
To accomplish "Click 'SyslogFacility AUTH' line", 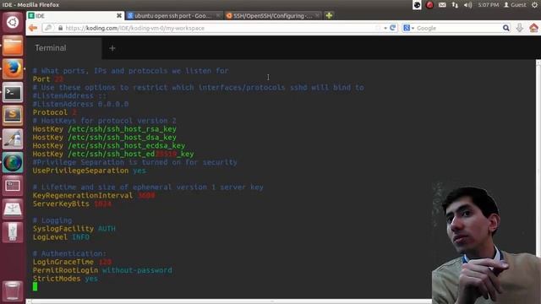I will pos(74,229).
